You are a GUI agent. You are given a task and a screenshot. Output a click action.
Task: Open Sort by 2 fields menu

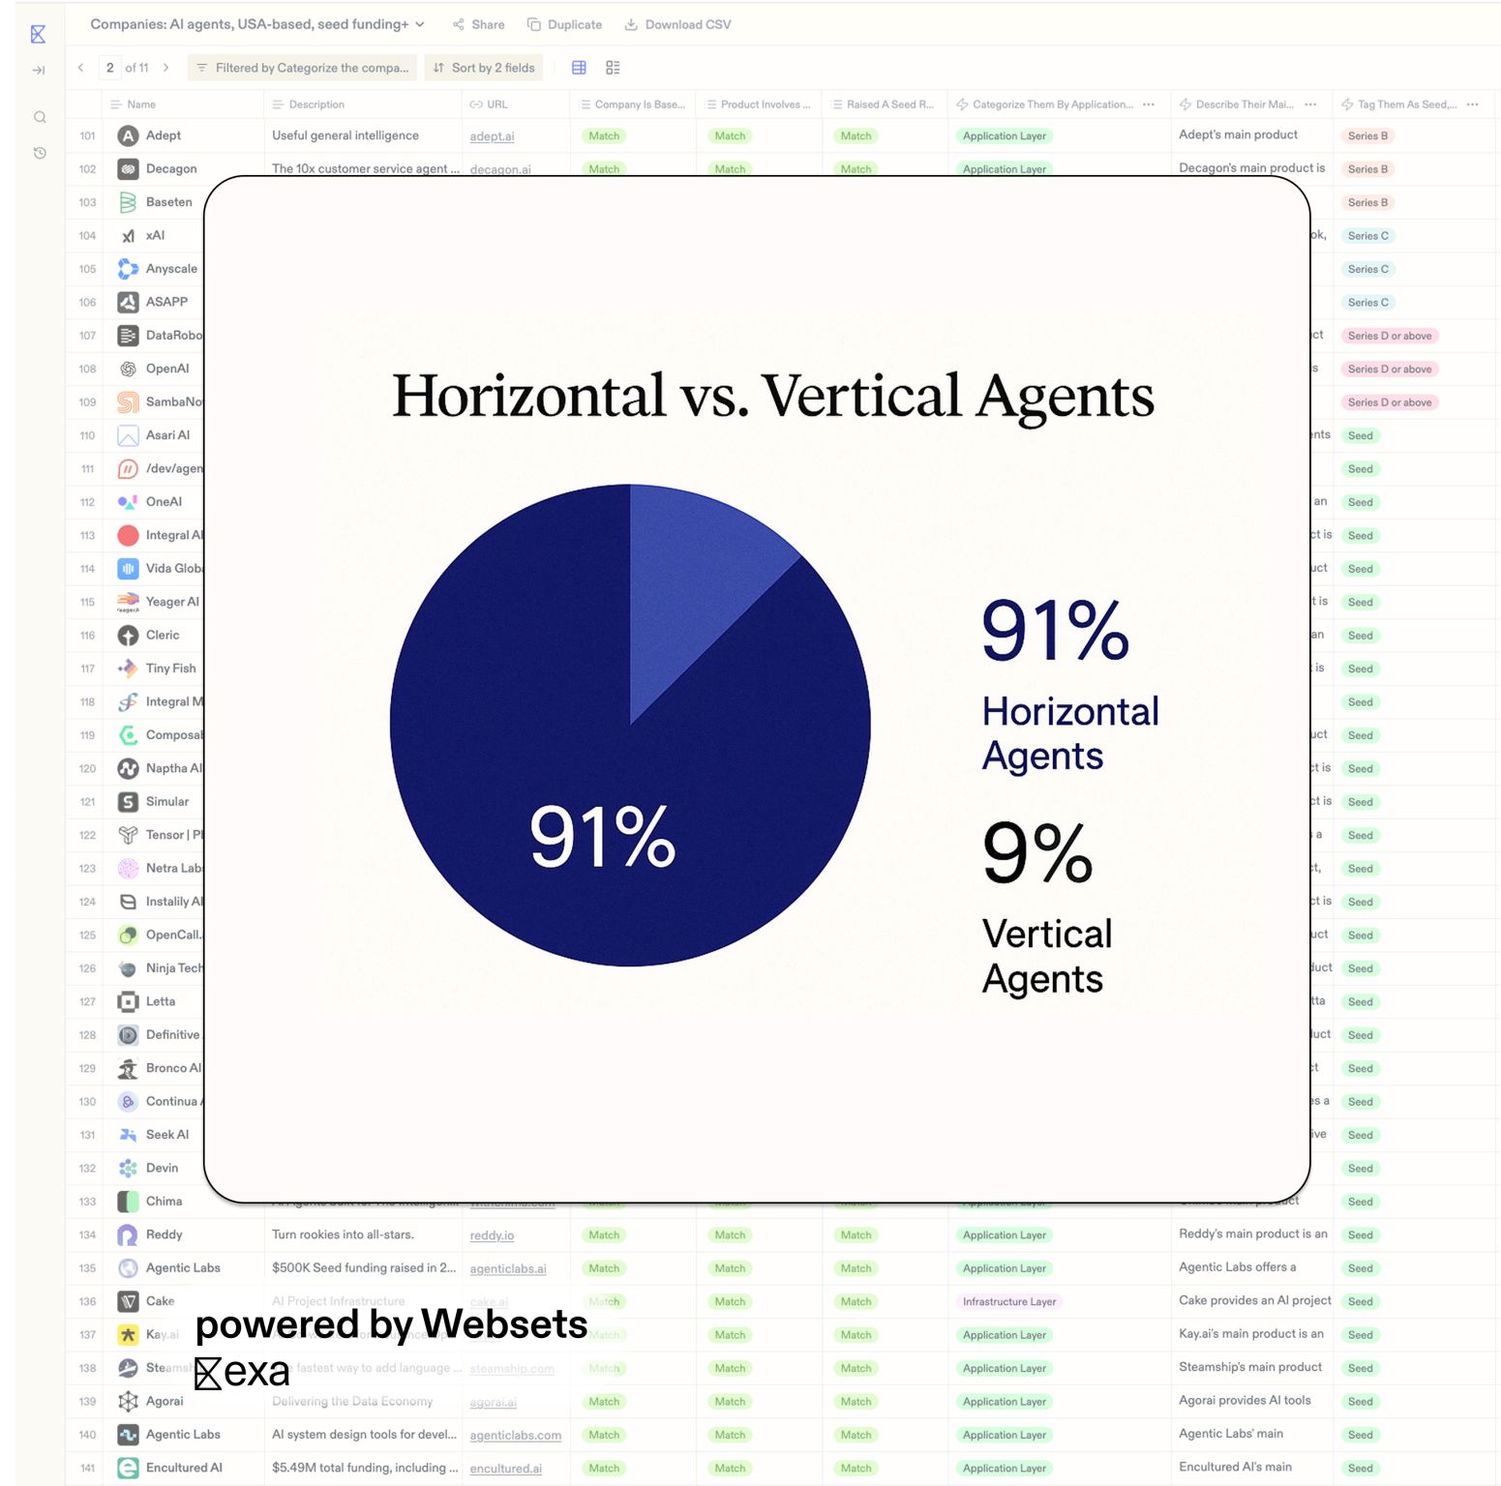pos(484,68)
